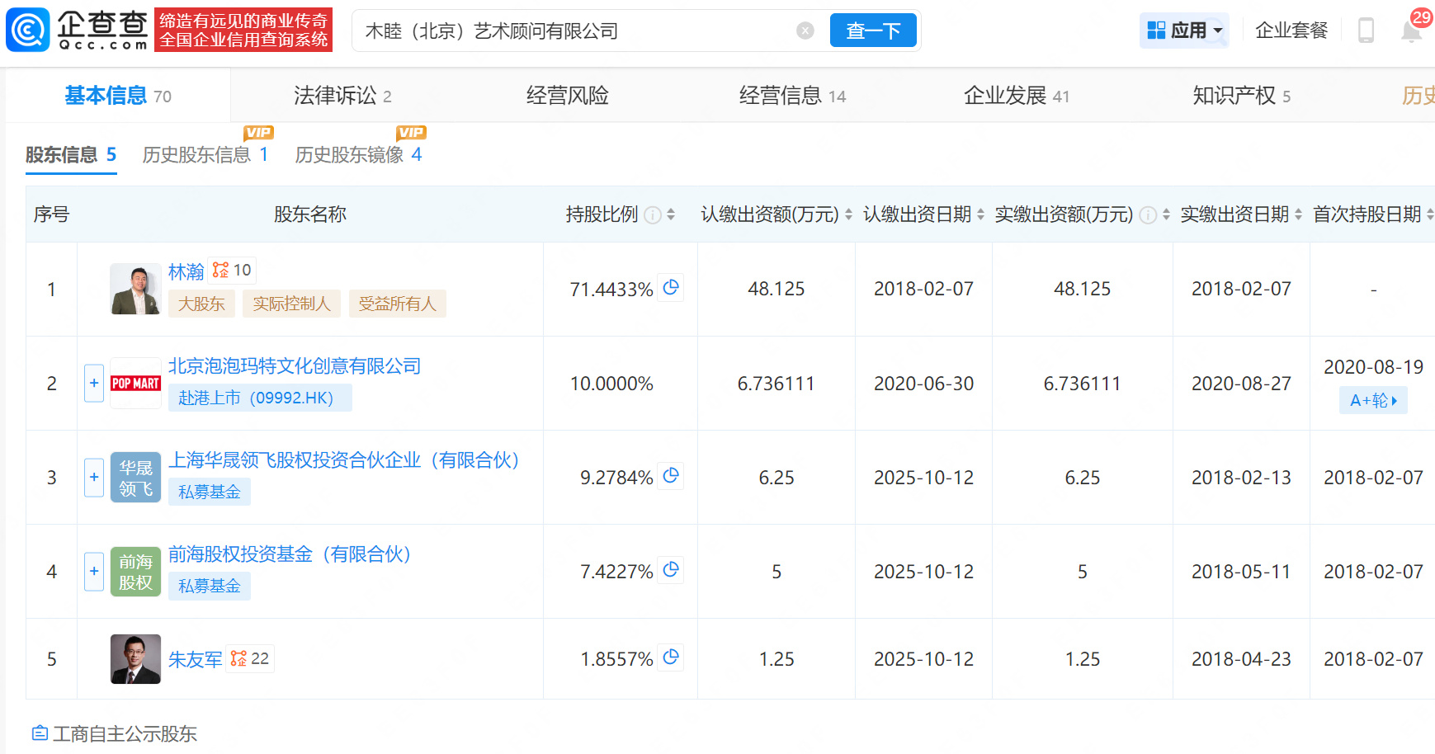Expand the A+轮 financing tag
The image size is (1435, 754).
[1373, 400]
